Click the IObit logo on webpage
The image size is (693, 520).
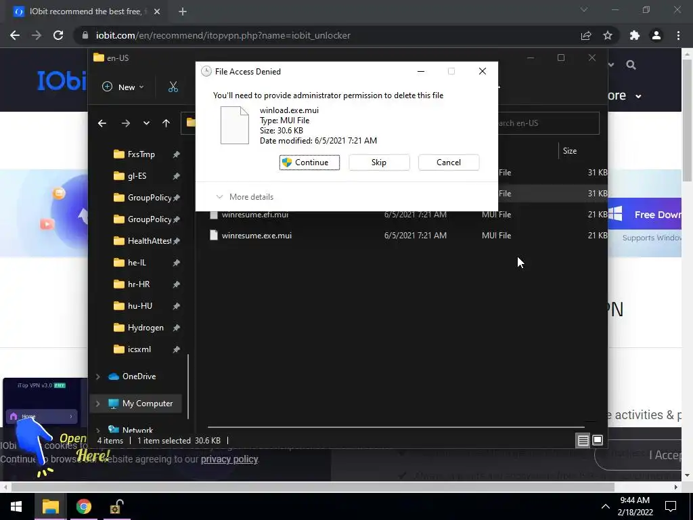point(62,80)
